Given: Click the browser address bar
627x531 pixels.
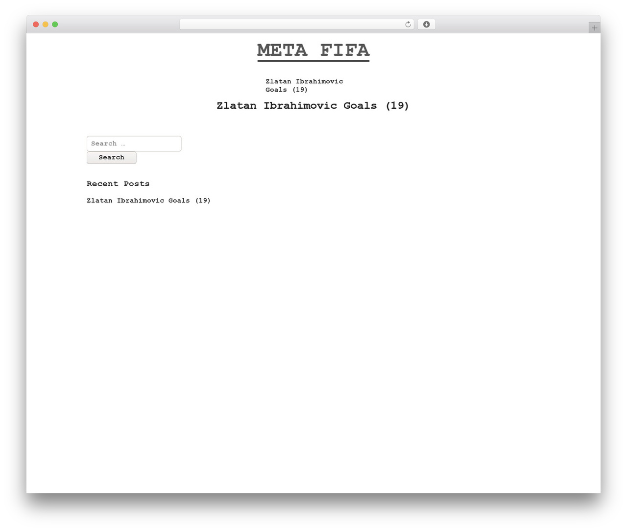Looking at the screenshot, I should [x=296, y=24].
